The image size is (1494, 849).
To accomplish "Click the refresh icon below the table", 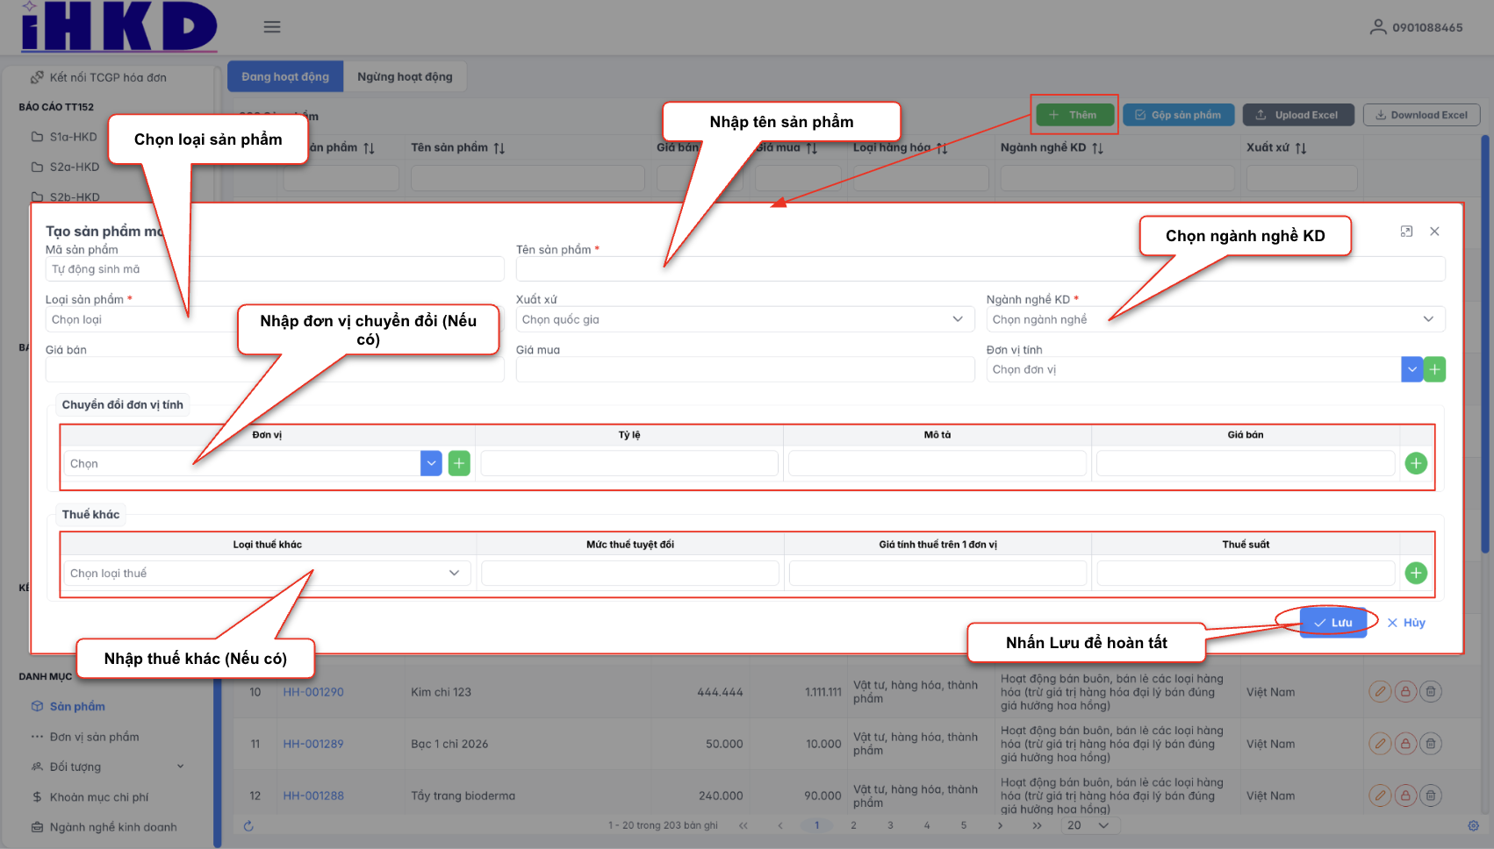I will pos(248,825).
